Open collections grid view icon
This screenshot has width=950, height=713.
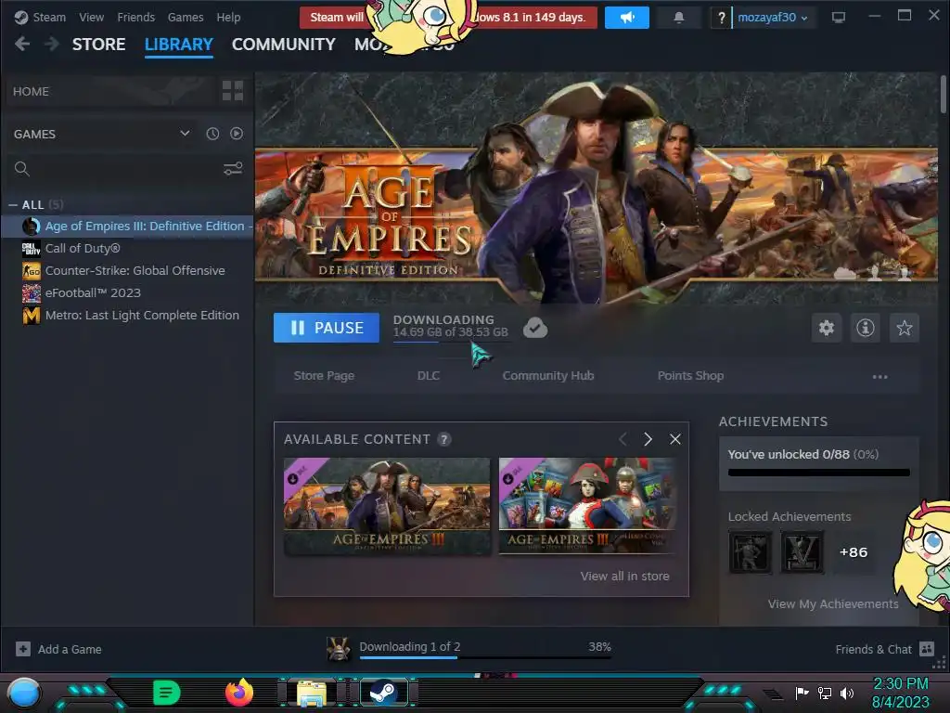(x=233, y=91)
